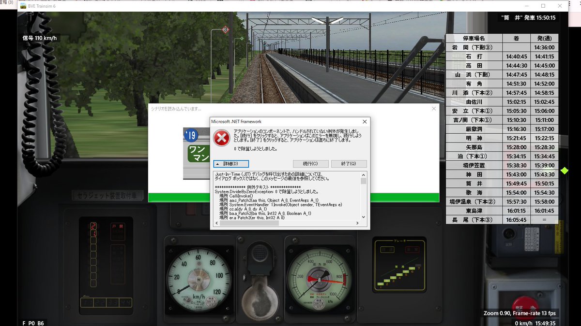Click the 筒井 station row in timetable
The width and height of the screenshot is (581, 326).
coord(502,184)
